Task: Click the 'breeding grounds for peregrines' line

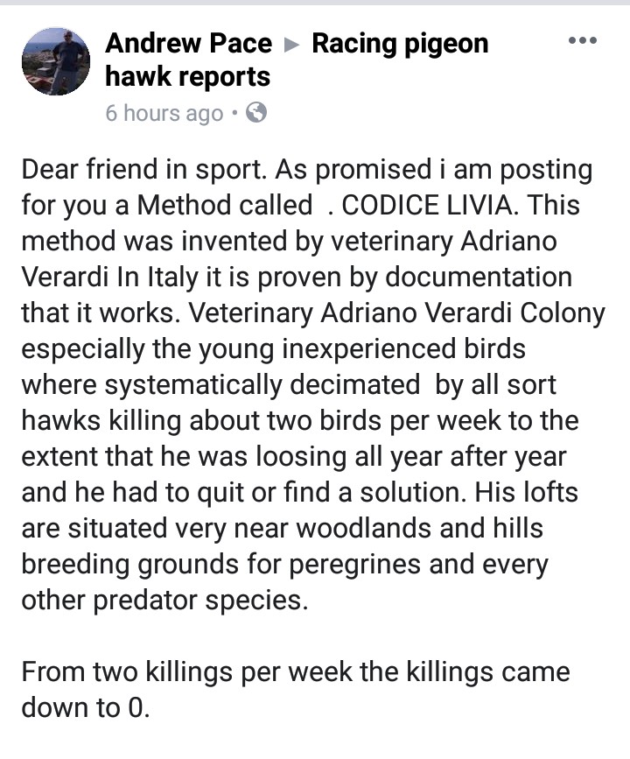Action: 284,565
